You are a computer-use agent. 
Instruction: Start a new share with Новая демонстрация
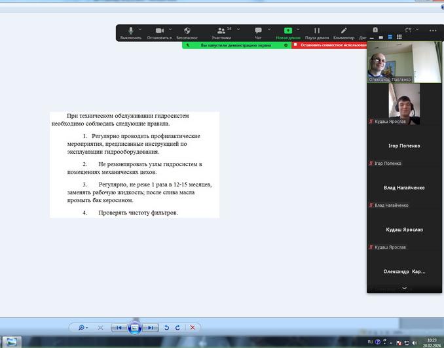(x=288, y=31)
